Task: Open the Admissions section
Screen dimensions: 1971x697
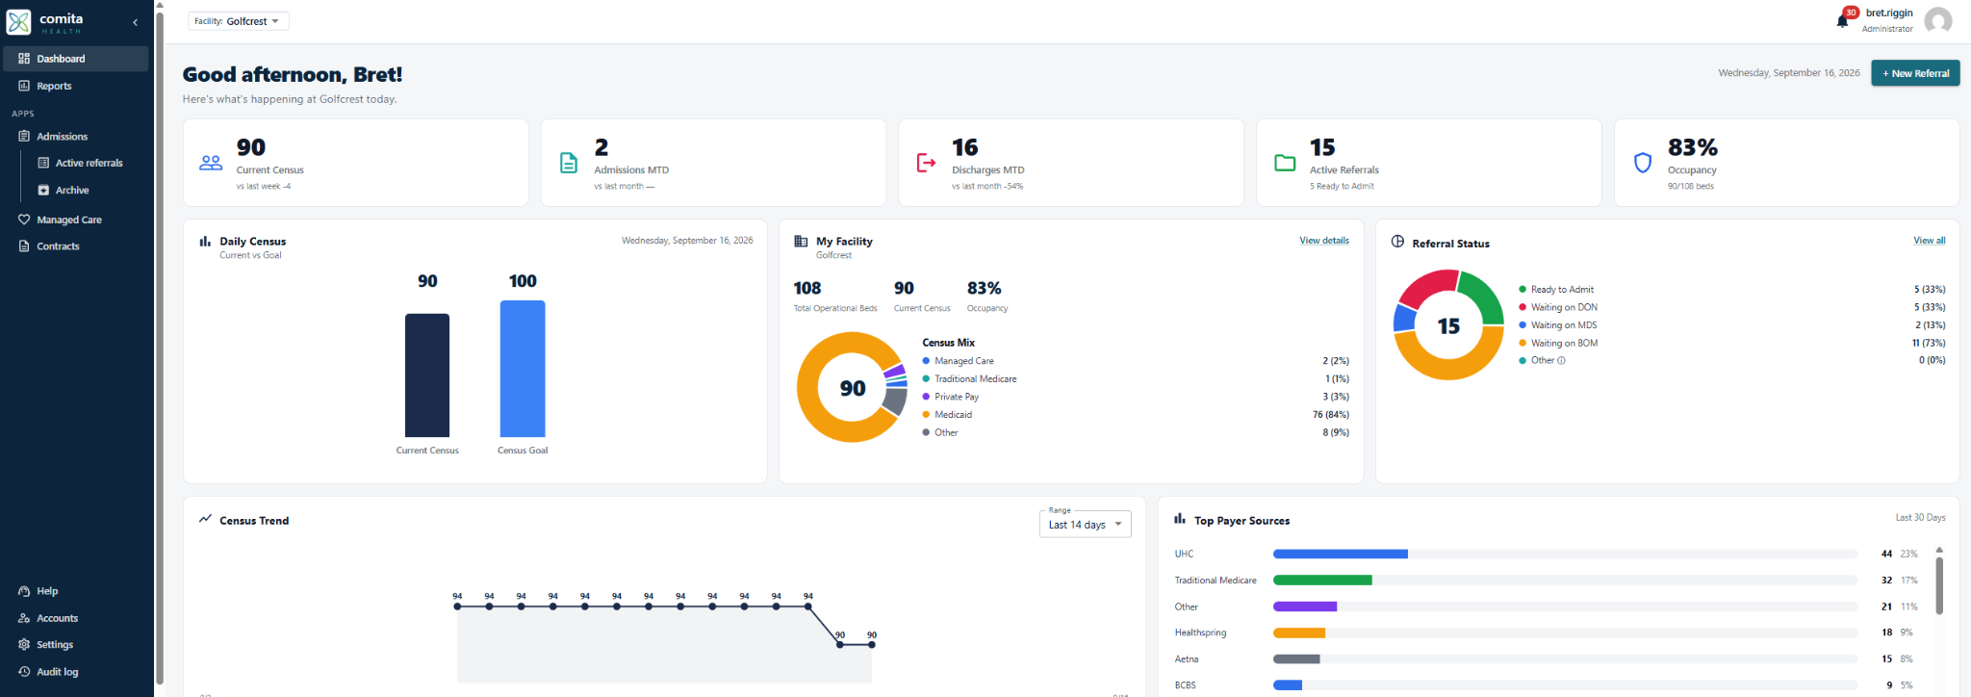Action: (76, 137)
